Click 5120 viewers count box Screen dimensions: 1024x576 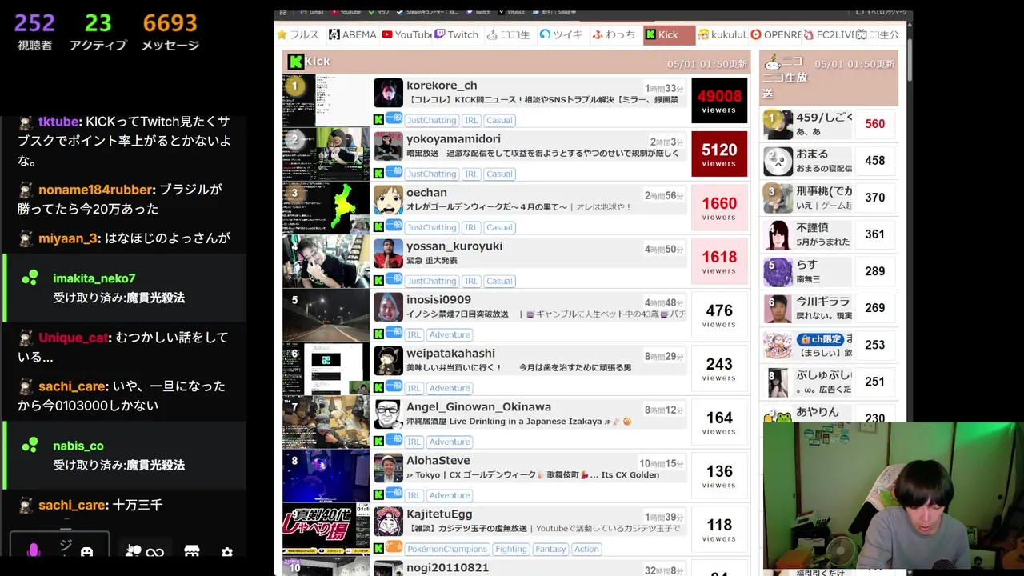point(719,154)
